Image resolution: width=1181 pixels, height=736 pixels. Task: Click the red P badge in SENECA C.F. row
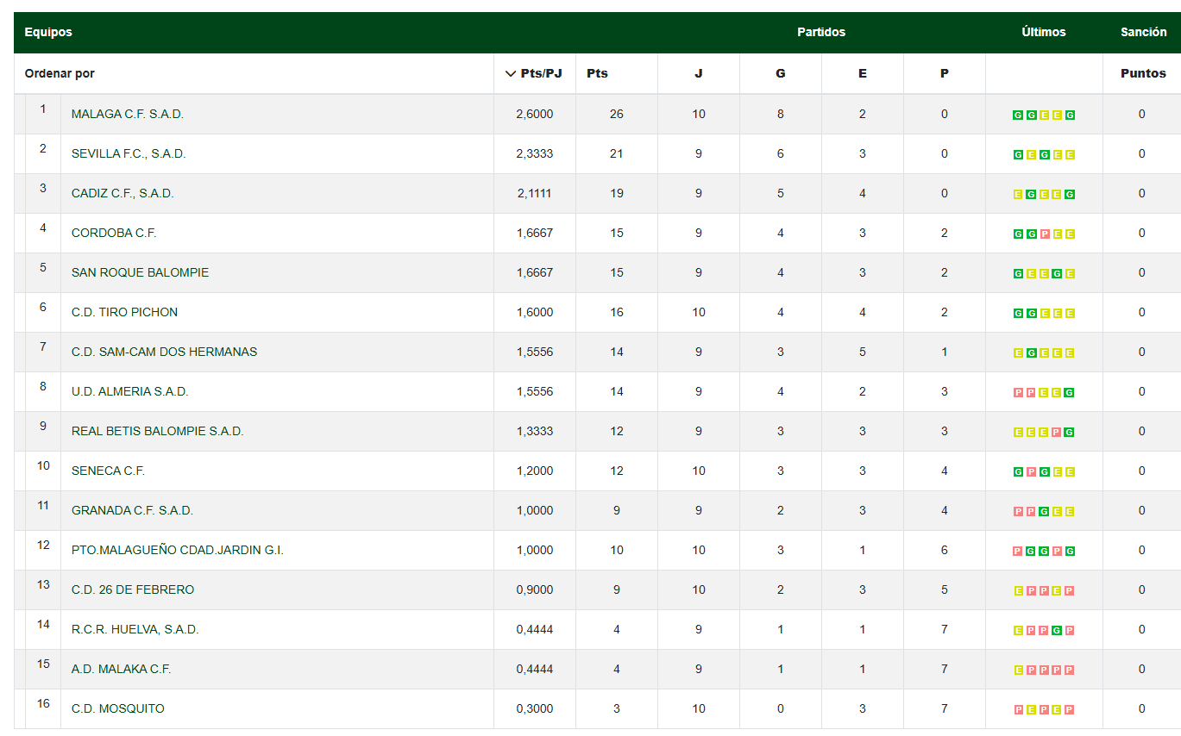1032,472
